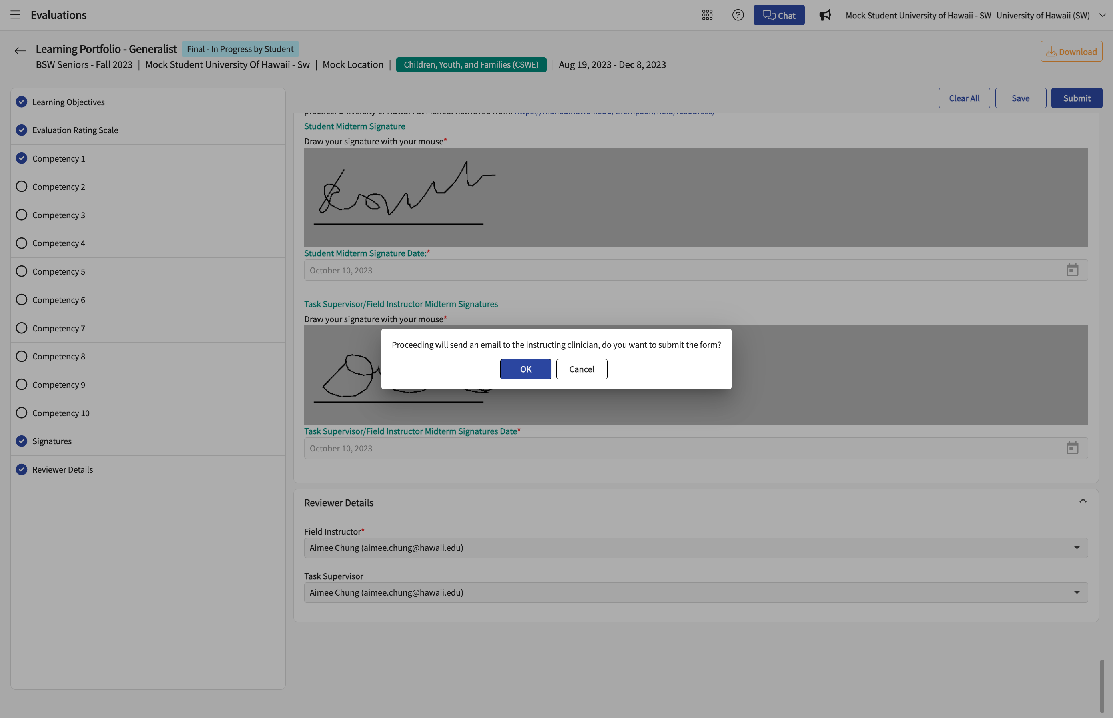
Task: Click the Final - In Progress status badge
Action: (x=240, y=49)
